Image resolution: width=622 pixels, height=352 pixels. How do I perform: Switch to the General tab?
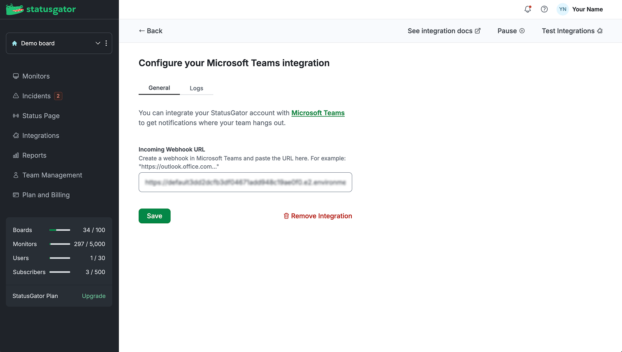pos(159,88)
